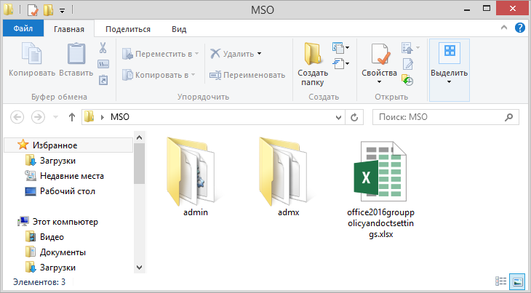Click the Copy (Копировать) ribbon icon
The height and width of the screenshot is (293, 531).
click(x=32, y=54)
